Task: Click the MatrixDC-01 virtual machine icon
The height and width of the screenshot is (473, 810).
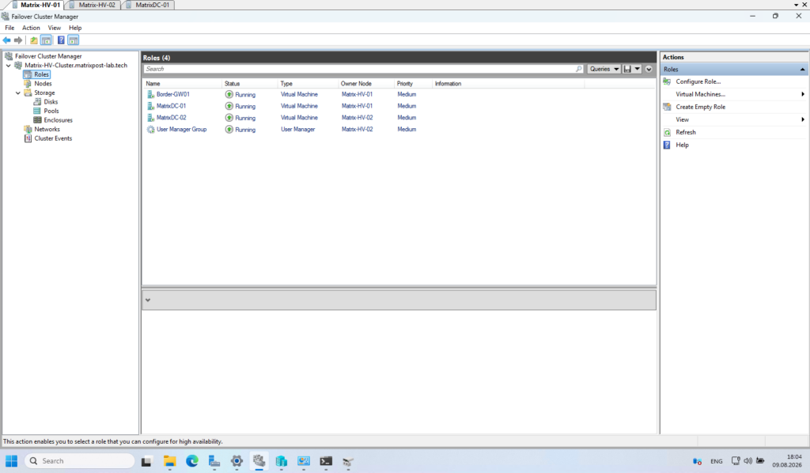Action: coord(150,106)
